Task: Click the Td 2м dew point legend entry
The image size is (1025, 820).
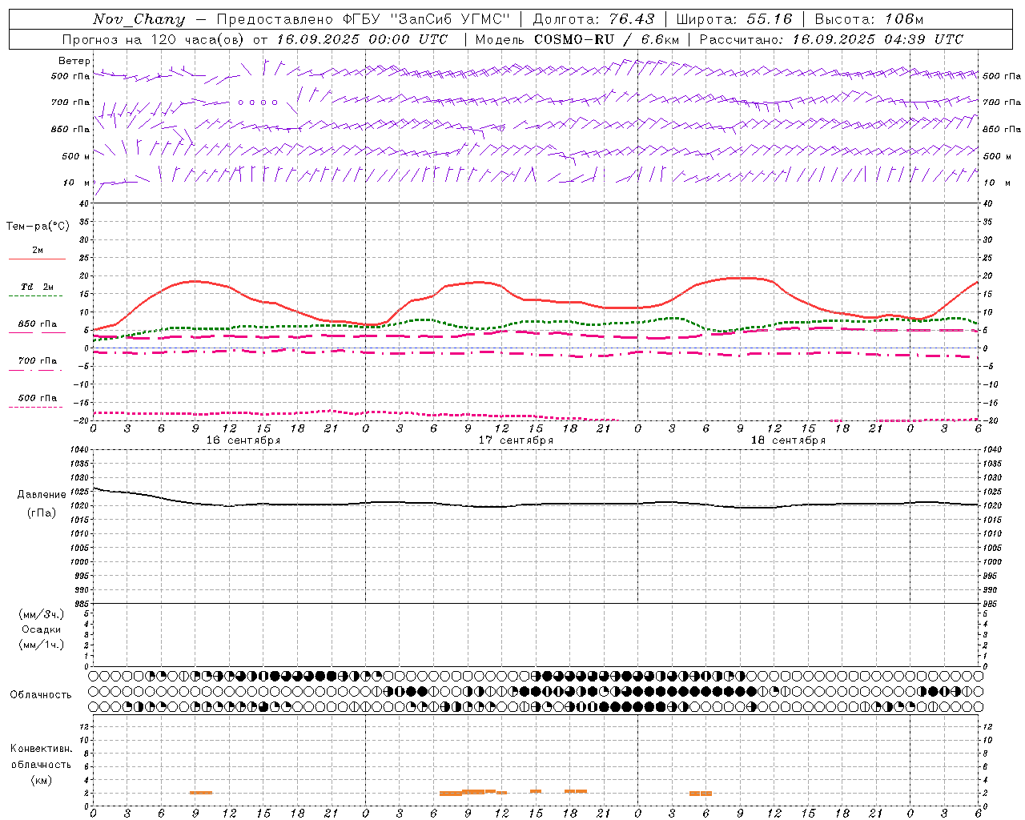Action: click(38, 287)
